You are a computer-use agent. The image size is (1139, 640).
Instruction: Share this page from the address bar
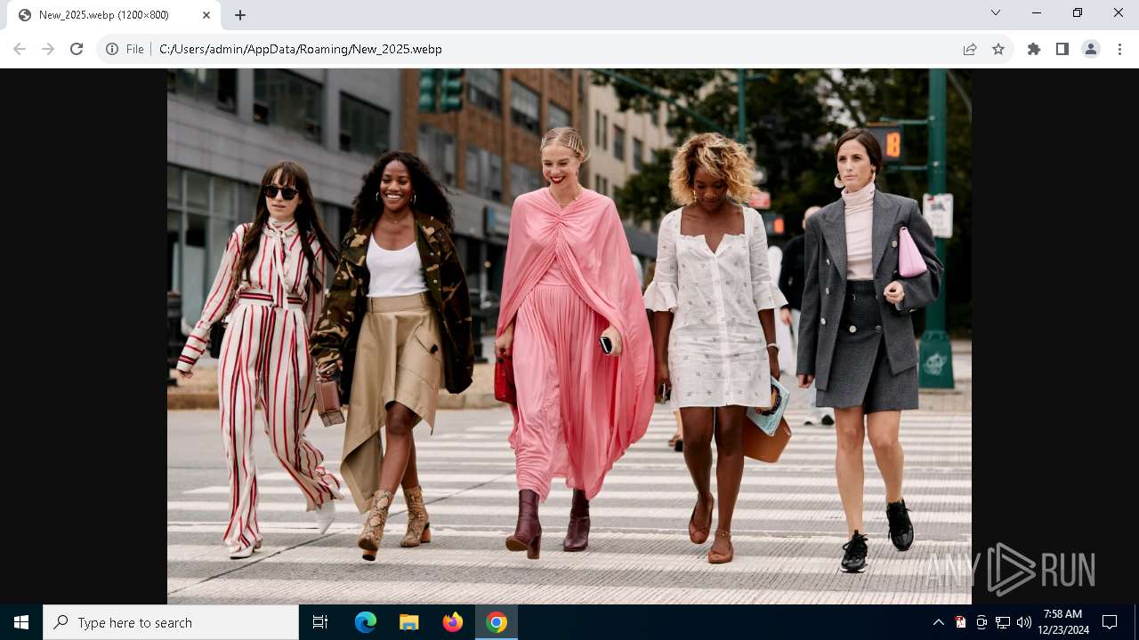970,49
